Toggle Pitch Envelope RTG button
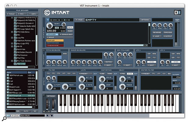This screenshot has height=123, width=189. (65, 54)
